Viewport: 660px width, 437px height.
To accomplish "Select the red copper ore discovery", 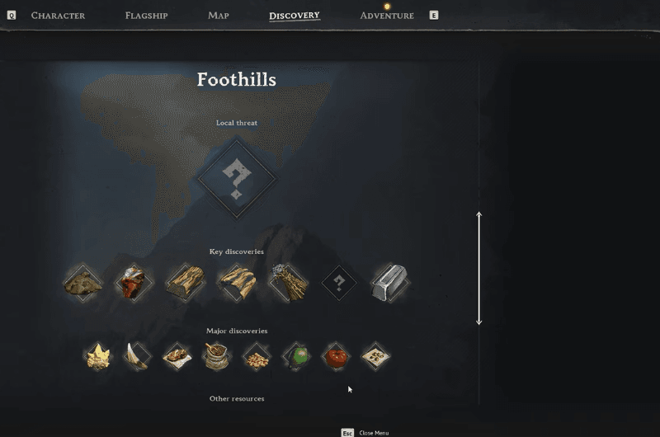I will 134,283.
